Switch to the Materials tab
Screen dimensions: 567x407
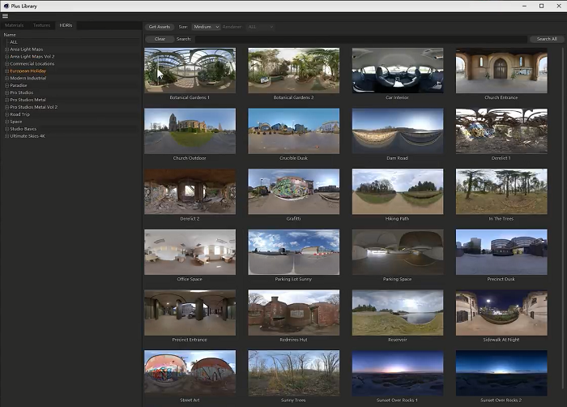(x=14, y=26)
